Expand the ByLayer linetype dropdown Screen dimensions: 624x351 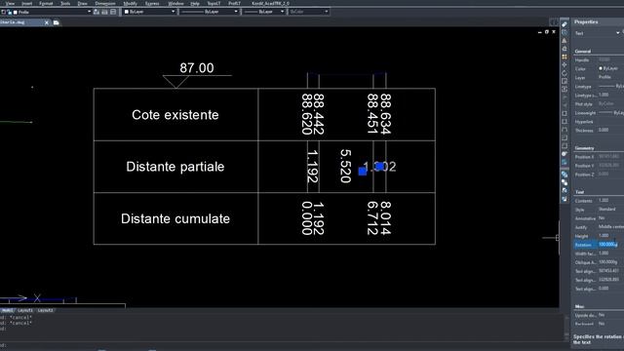236,12
